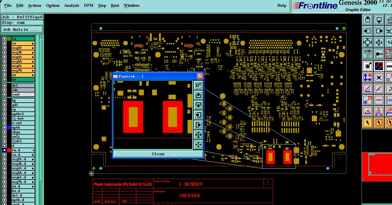Open the Options menu
This screenshot has width=392, height=205.
point(53,5)
